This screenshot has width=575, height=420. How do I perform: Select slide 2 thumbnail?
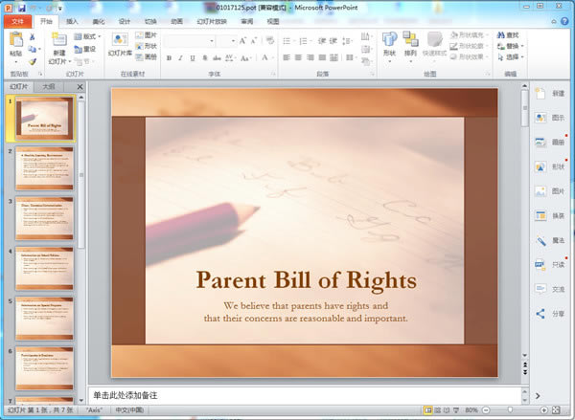pos(44,168)
